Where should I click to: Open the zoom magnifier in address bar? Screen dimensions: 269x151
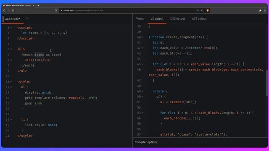(x=198, y=10)
